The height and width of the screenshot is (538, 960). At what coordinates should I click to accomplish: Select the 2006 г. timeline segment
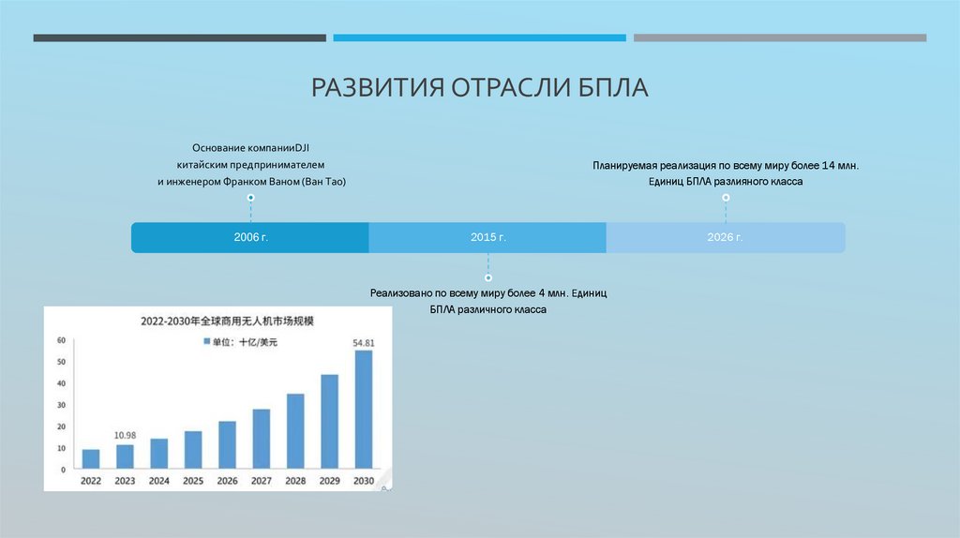pos(249,237)
